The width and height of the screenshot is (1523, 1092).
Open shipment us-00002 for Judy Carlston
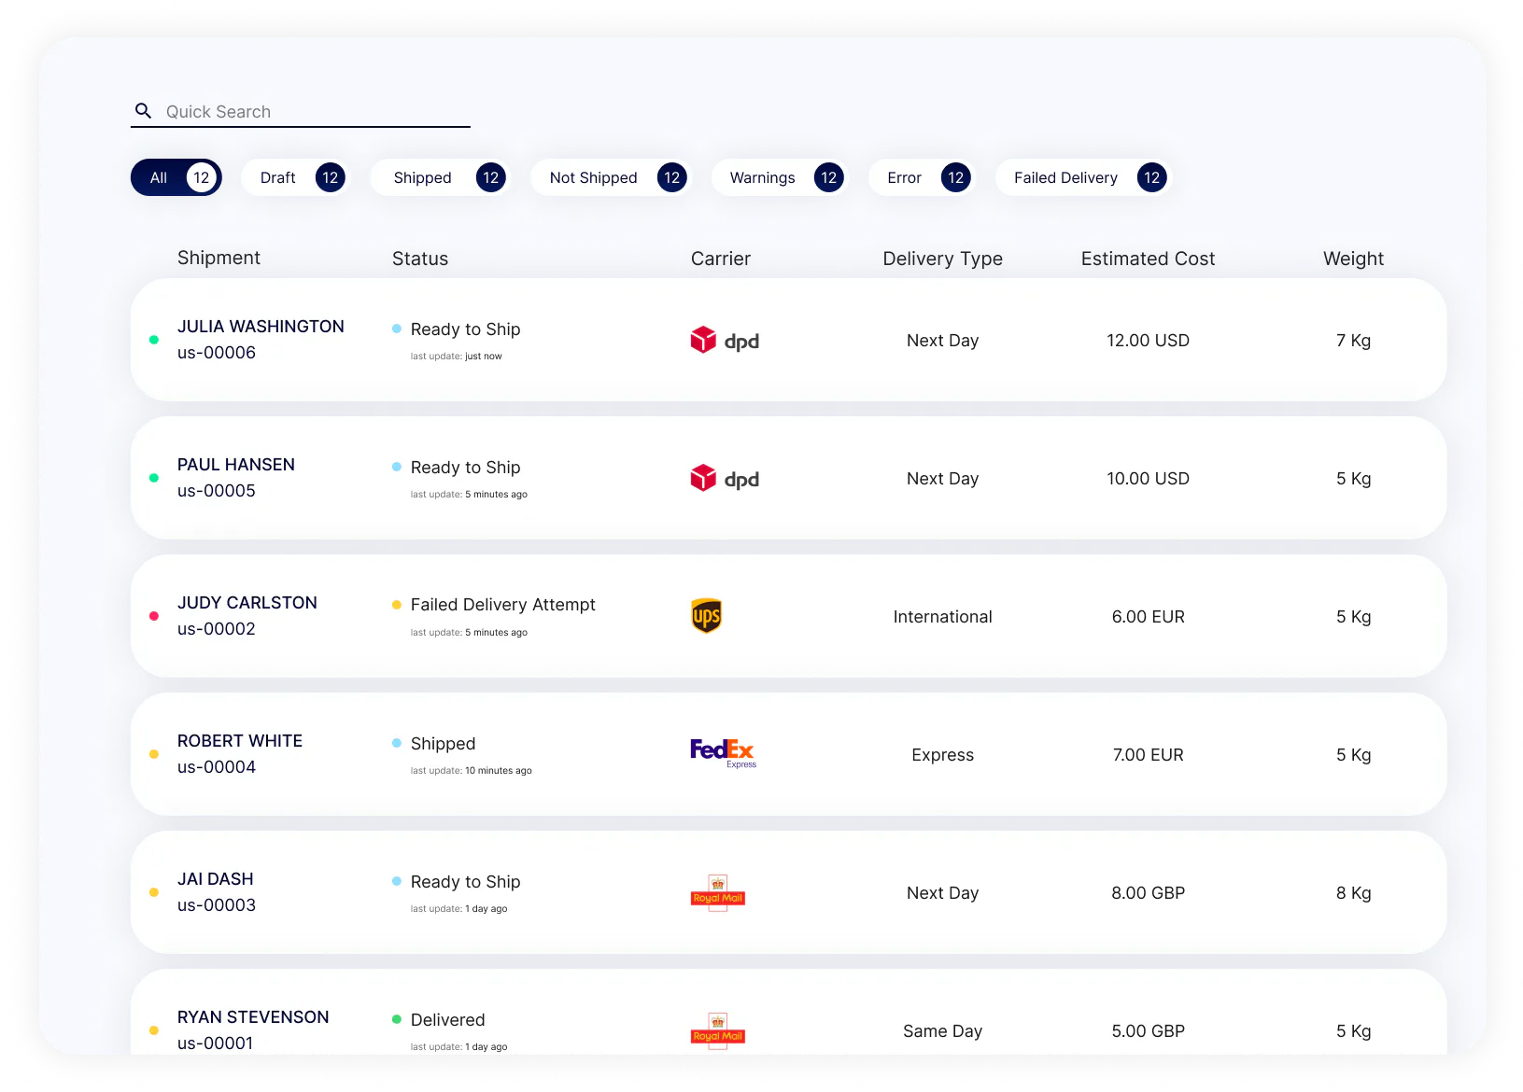(247, 615)
